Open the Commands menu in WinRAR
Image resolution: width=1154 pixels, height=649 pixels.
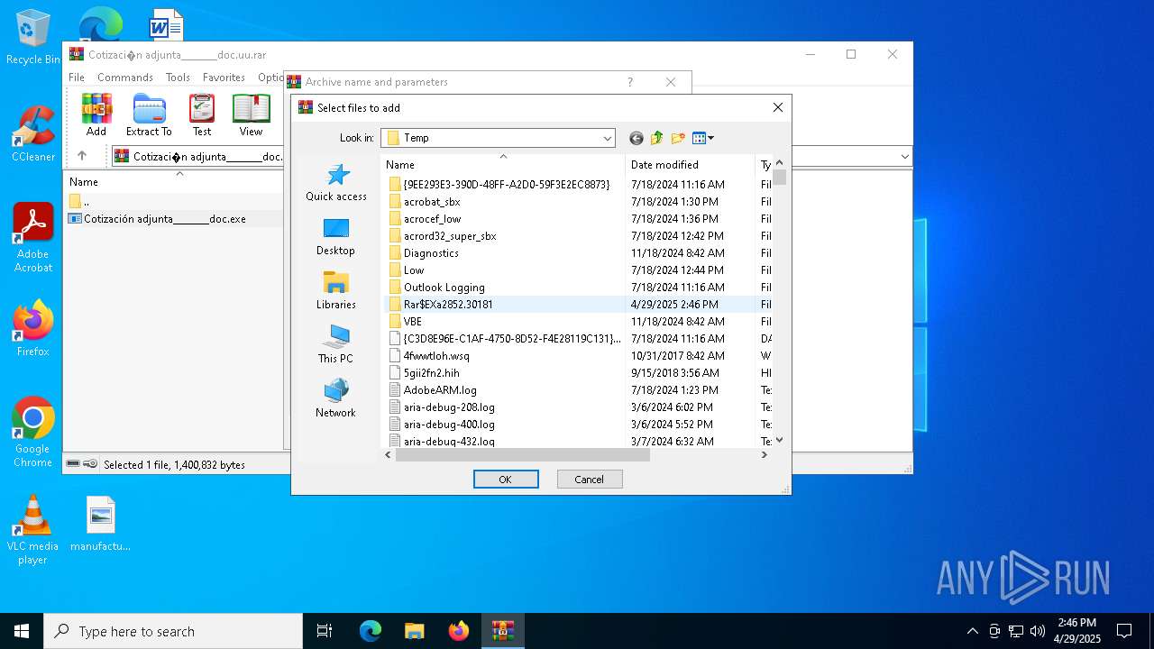(125, 78)
